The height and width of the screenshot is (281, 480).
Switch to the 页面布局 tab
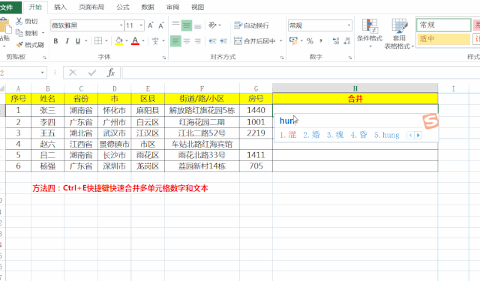(91, 7)
